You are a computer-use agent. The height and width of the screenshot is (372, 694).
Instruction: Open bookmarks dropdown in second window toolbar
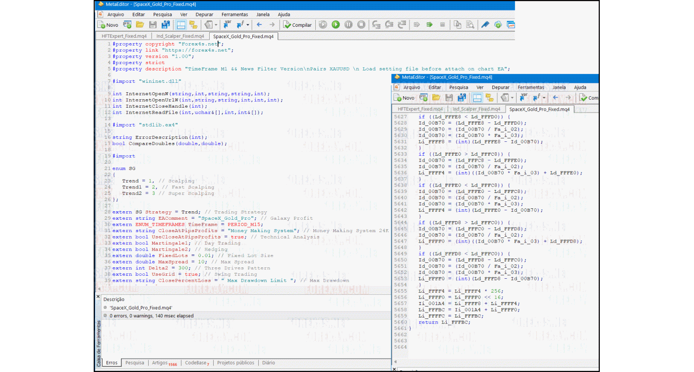(512, 98)
